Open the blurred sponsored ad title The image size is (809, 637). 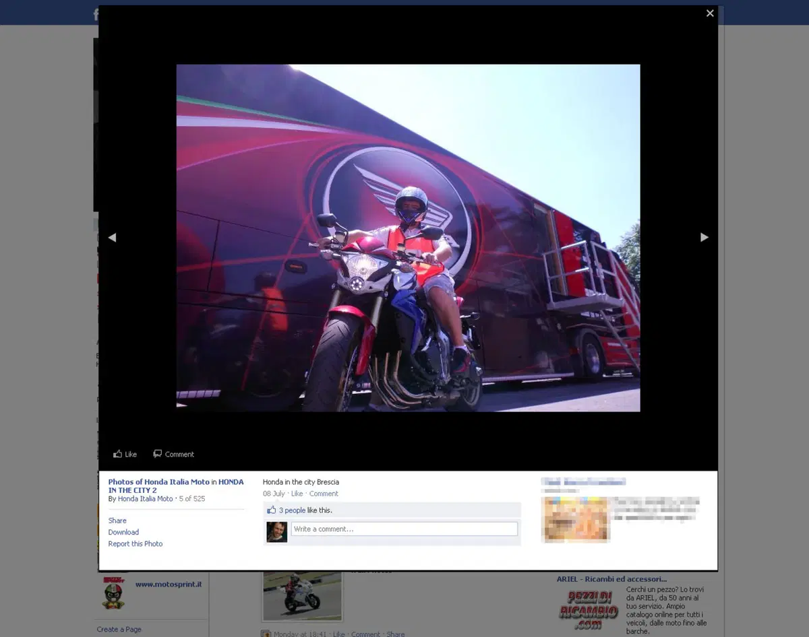click(x=583, y=481)
